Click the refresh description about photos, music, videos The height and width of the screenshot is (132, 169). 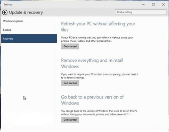tap(97, 39)
